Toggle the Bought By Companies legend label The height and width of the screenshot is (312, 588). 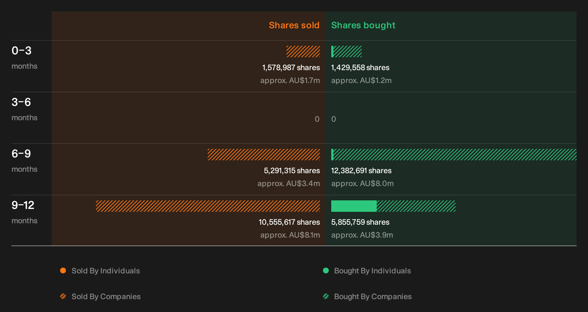(373, 297)
